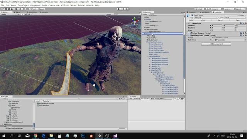Screen dimensions: 247x139
Task: Click the Add Component button
Action: [x=216, y=44]
